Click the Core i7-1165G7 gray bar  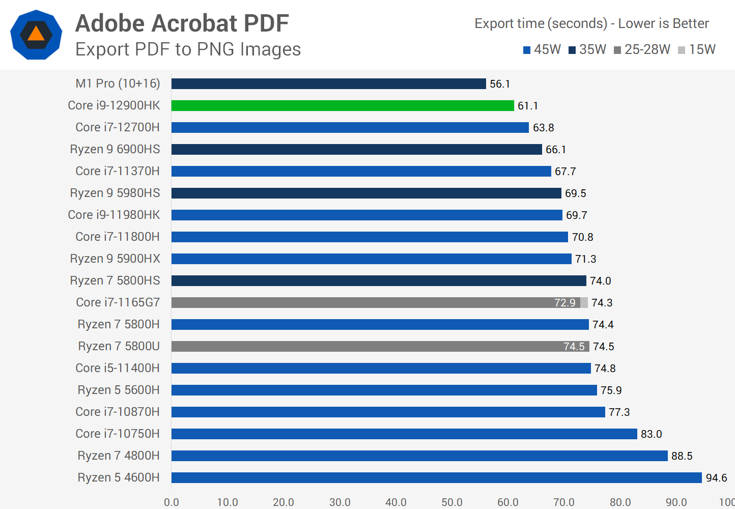pos(376,302)
